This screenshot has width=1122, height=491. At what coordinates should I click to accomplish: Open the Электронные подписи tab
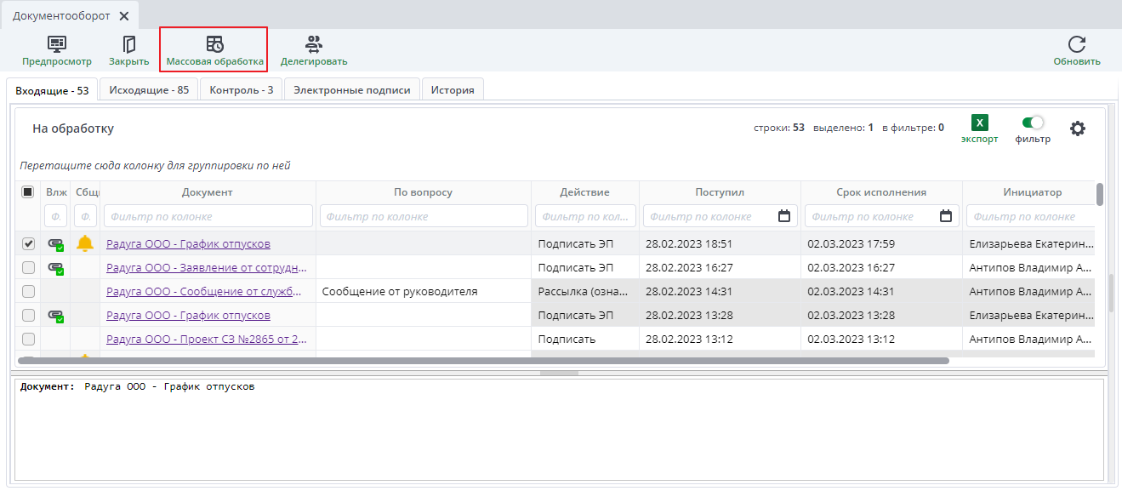(x=352, y=89)
